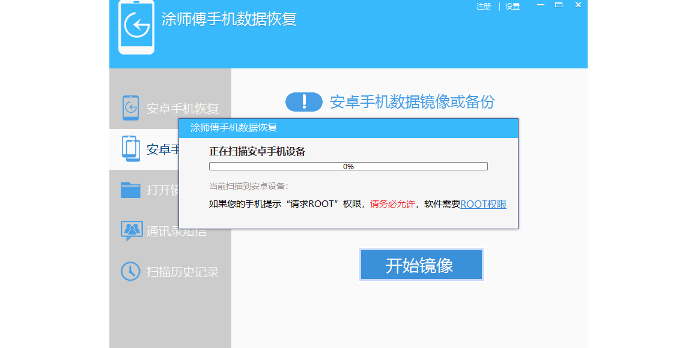
Task: Click the contacts chat bubble icon
Action: (x=131, y=230)
